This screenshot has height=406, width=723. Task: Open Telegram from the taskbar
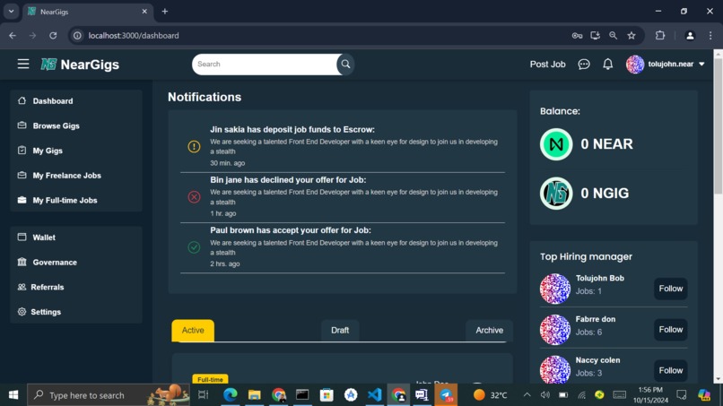[x=446, y=395]
